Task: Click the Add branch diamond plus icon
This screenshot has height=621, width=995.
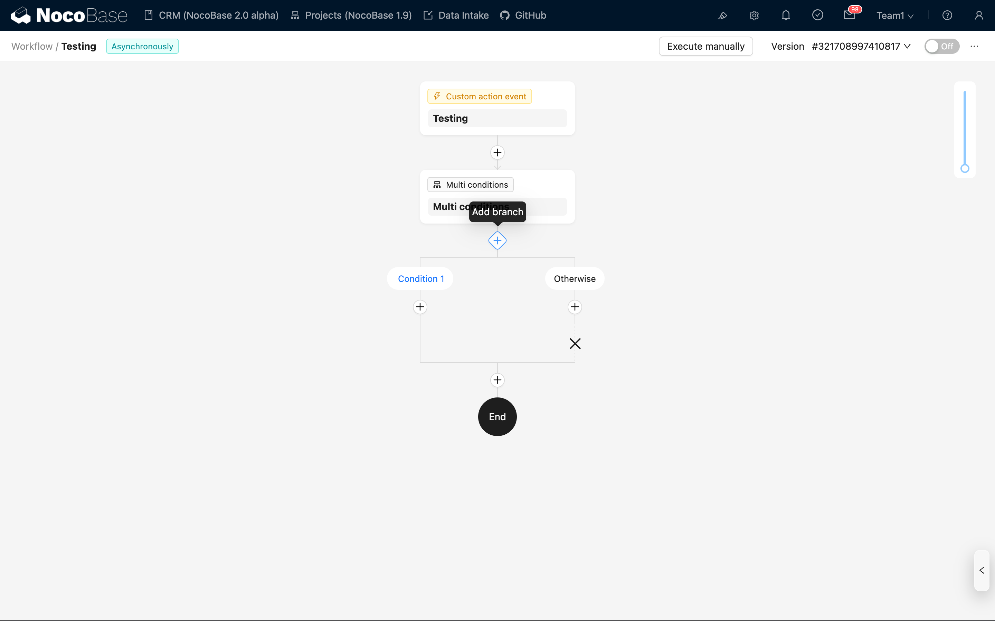Action: coord(497,241)
